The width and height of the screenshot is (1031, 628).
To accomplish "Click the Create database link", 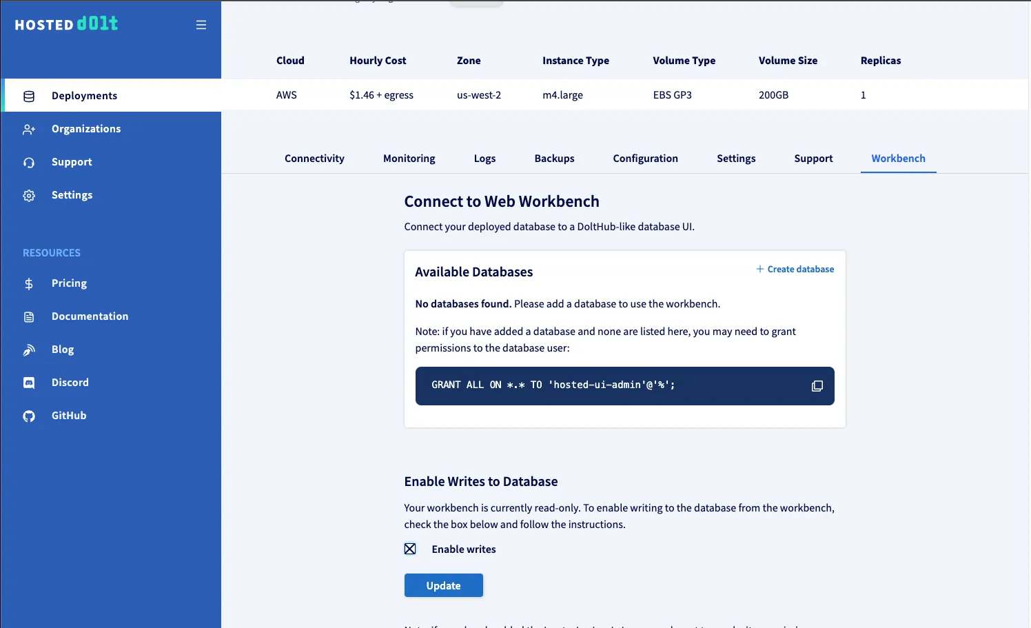I will (x=795, y=270).
